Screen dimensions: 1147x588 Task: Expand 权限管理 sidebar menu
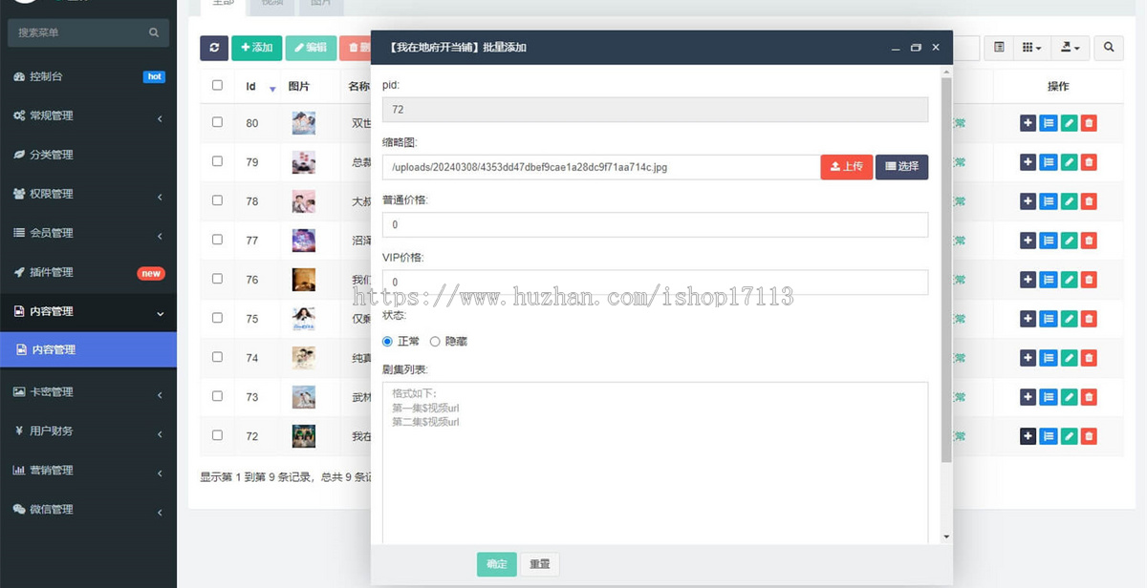(x=88, y=194)
